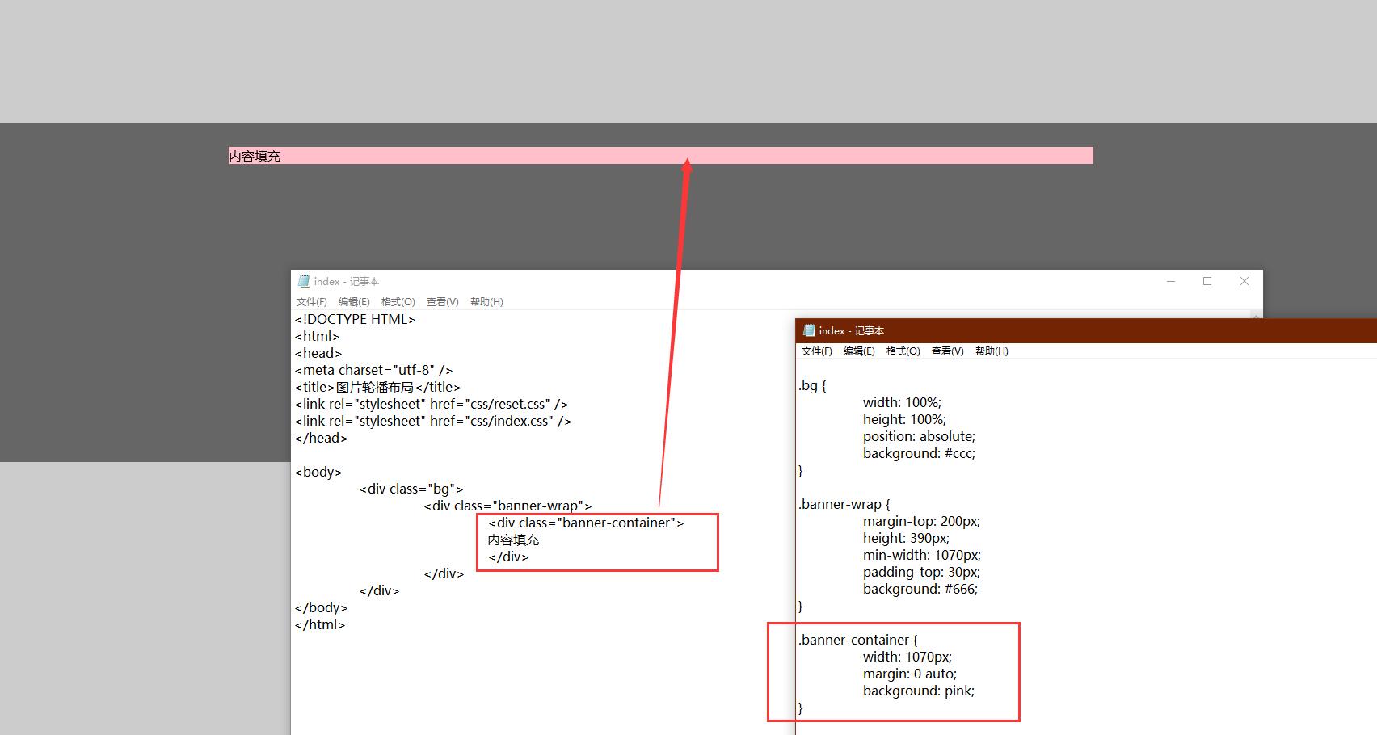Open 查看(V) menu in the CSS Notepad window
Viewport: 1377px width, 735px height.
coord(947,351)
